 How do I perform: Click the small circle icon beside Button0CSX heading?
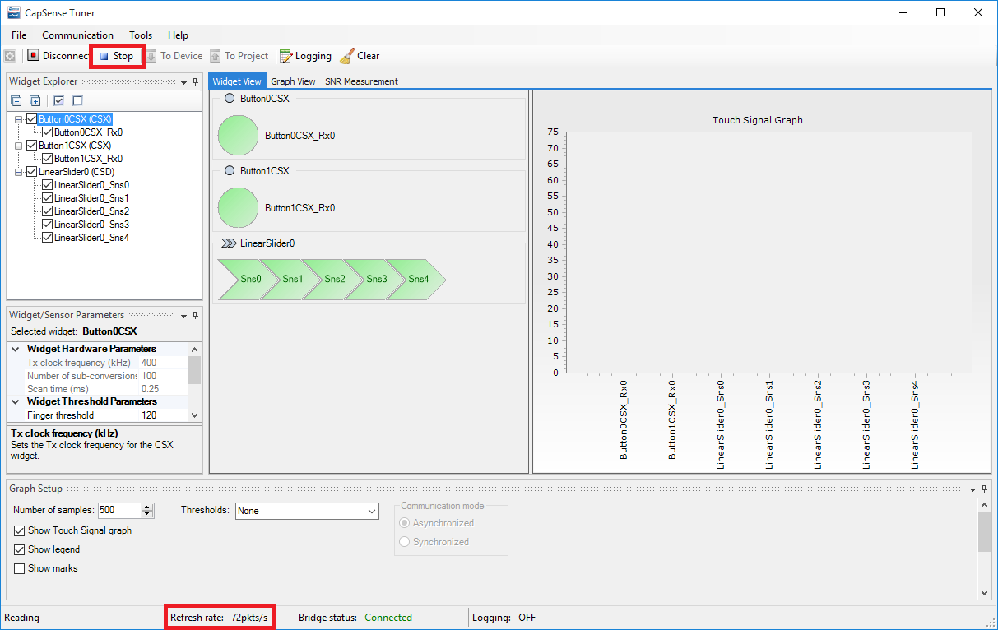click(230, 99)
